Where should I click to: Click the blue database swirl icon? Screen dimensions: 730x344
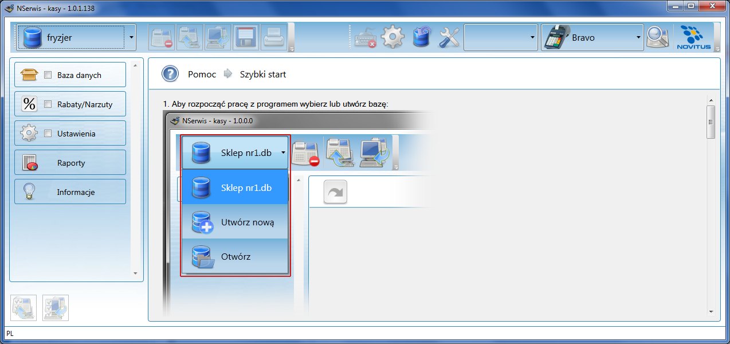pyautogui.click(x=421, y=38)
